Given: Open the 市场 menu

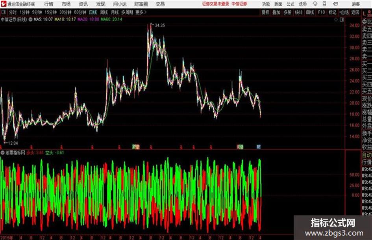Looking at the screenshot, I should tap(66, 4).
